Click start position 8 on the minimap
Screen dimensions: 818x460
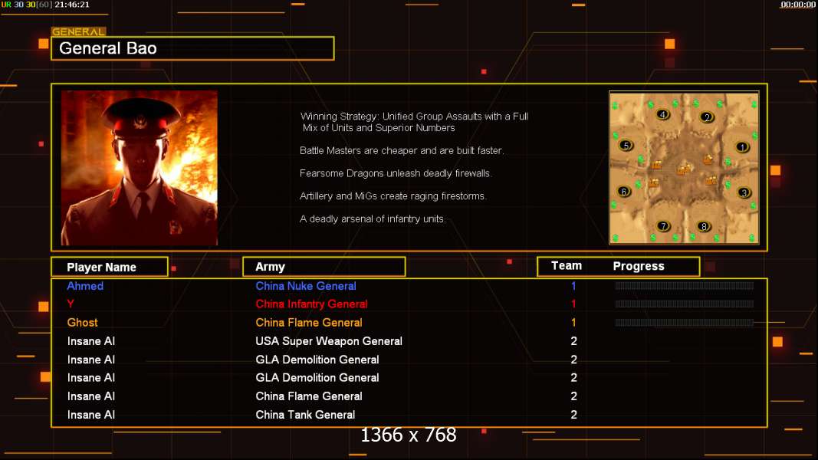click(704, 226)
